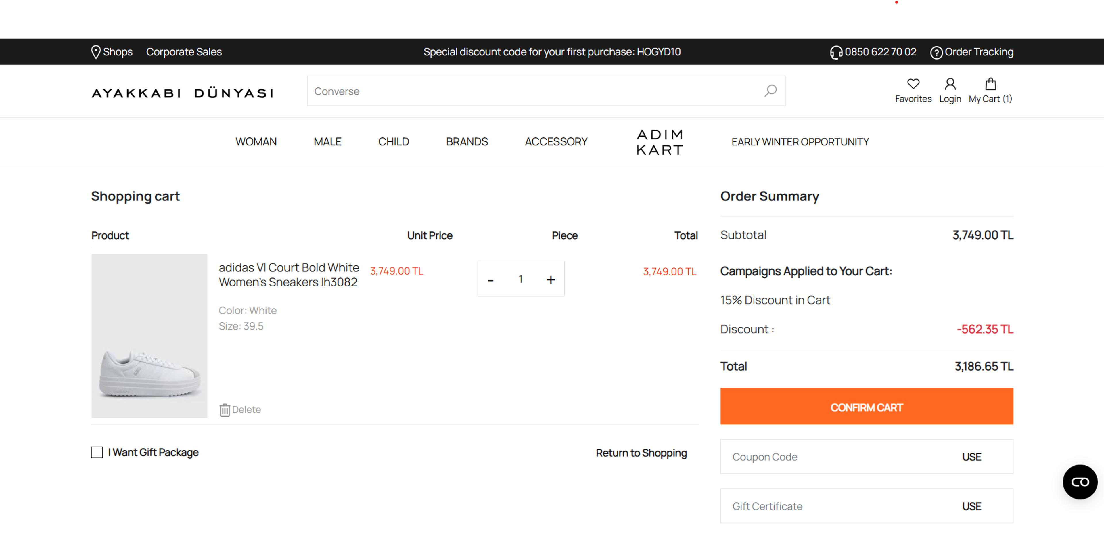This screenshot has width=1104, height=540.
Task: Click the trash icon to delete item
Action: [x=225, y=410]
